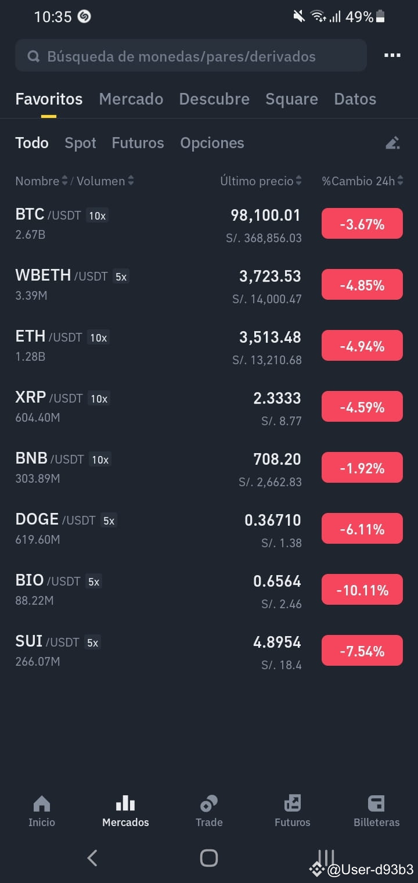The width and height of the screenshot is (418, 883).
Task: Tap the Android home button
Action: [209, 857]
